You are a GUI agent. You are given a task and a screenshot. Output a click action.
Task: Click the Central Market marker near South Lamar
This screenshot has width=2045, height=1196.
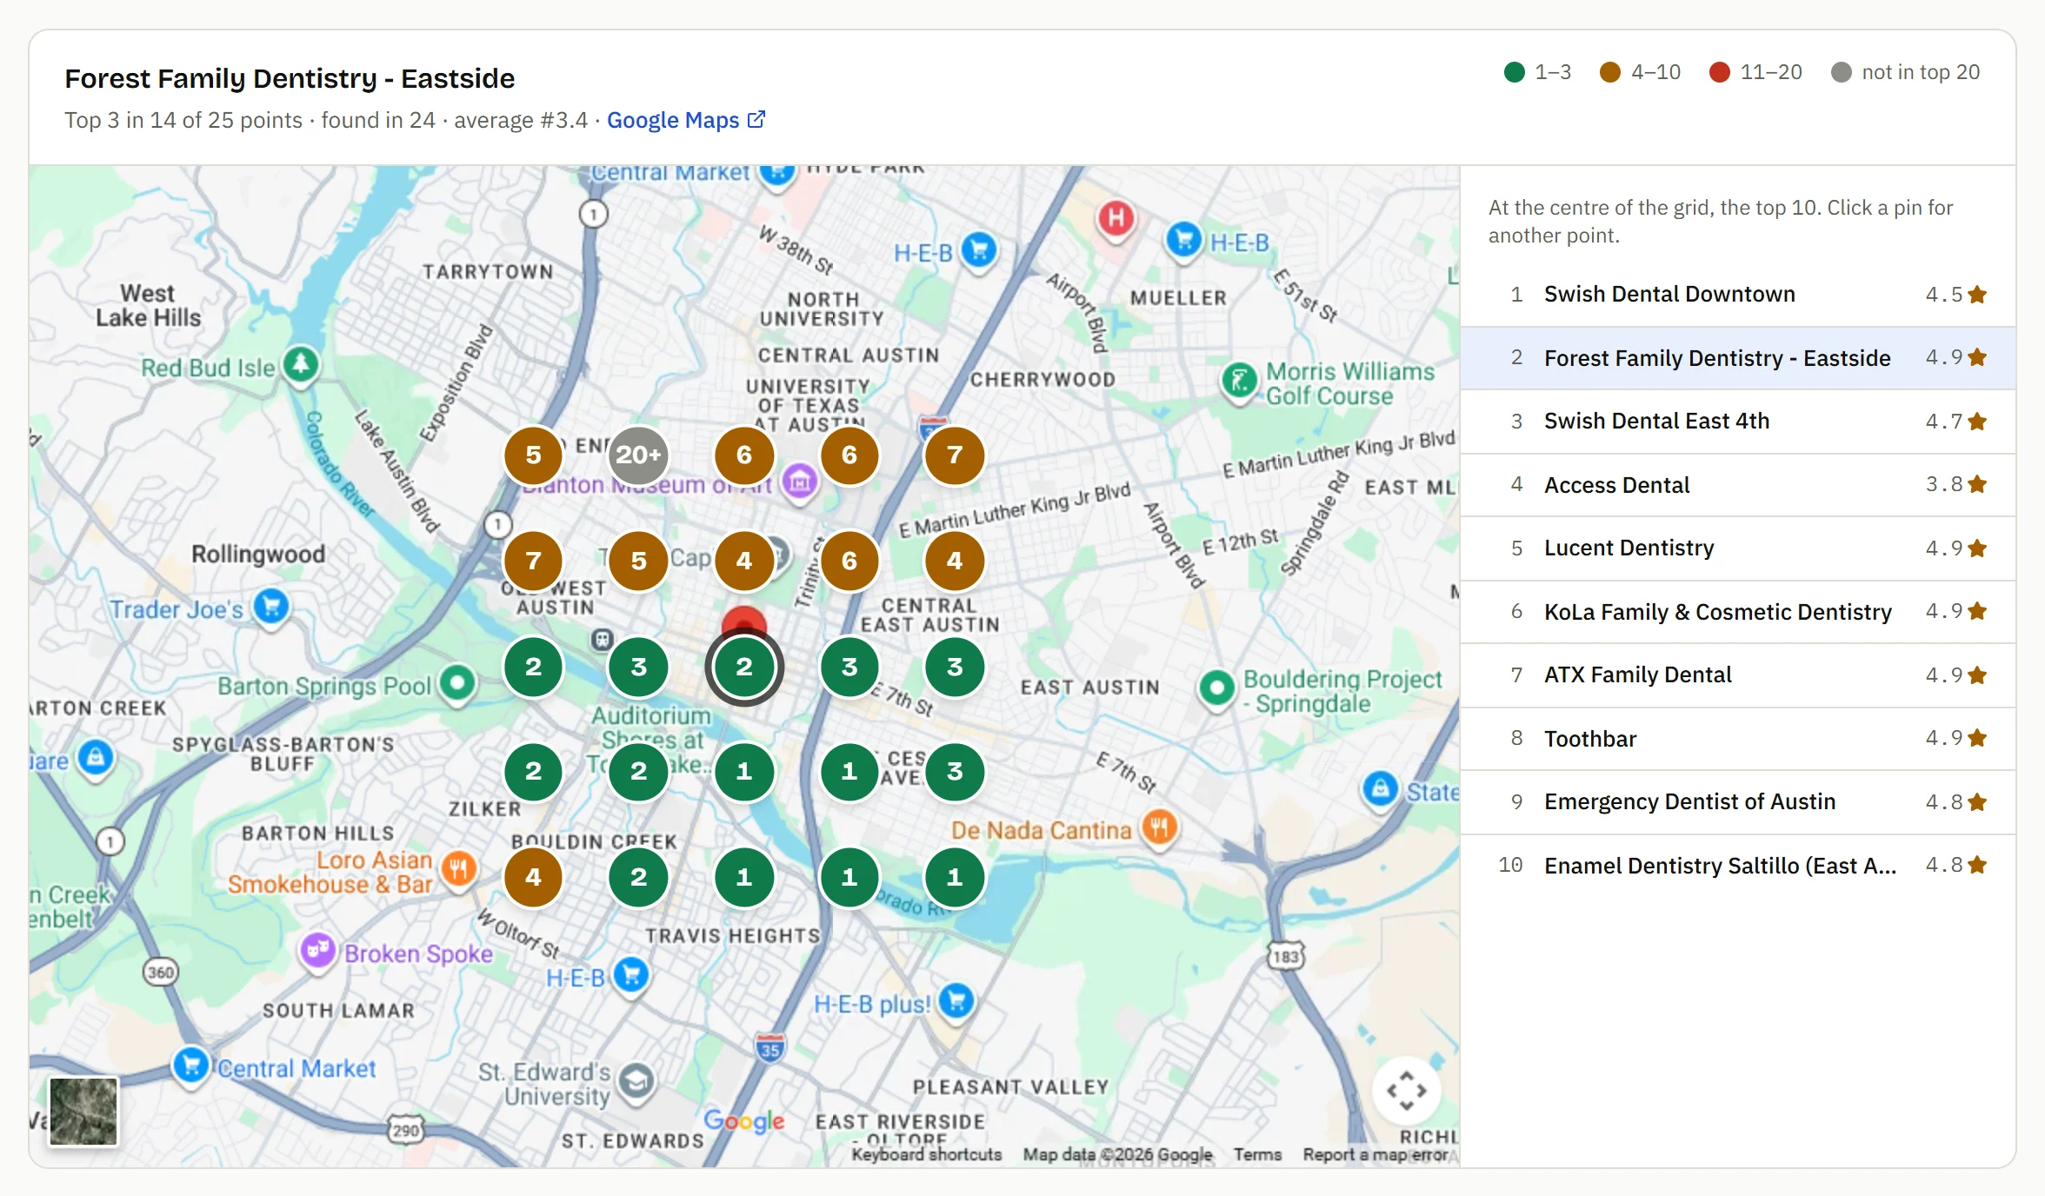pyautogui.click(x=190, y=1065)
